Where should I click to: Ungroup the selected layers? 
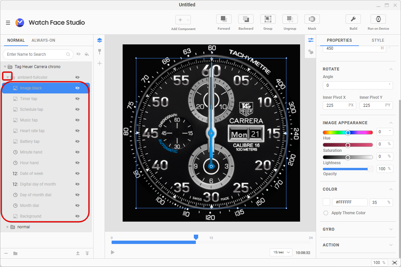tap(290, 19)
